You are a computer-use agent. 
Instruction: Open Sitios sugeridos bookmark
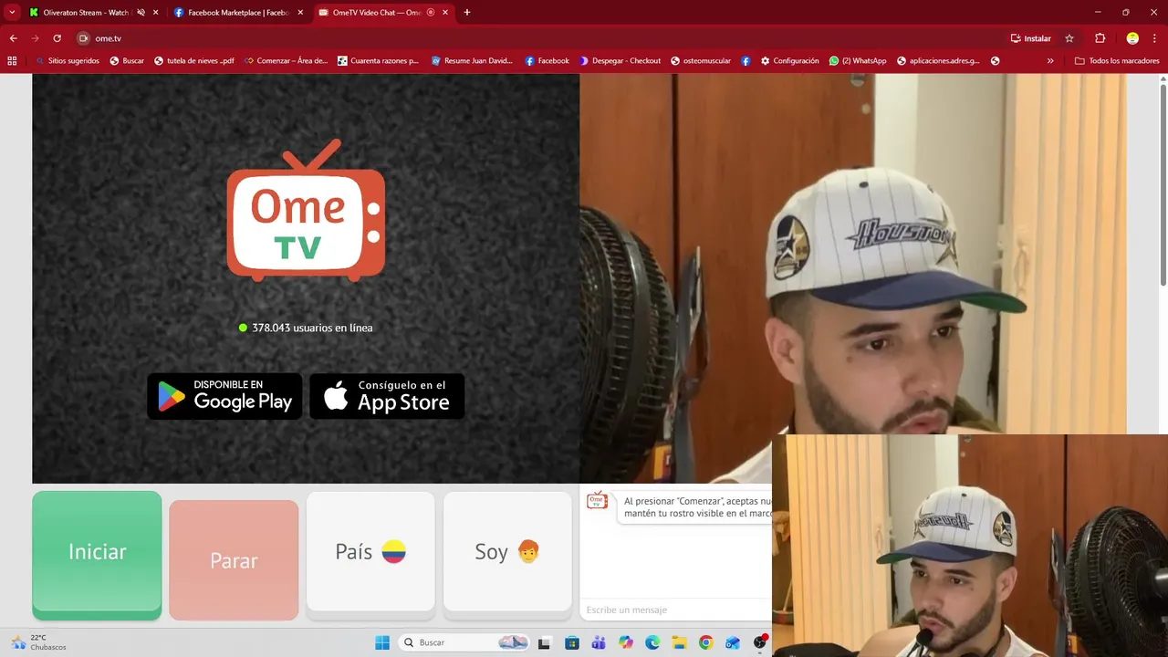(x=67, y=61)
